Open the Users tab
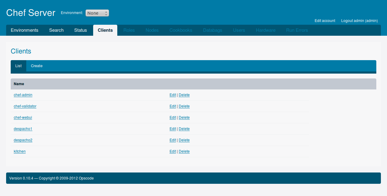 239,30
